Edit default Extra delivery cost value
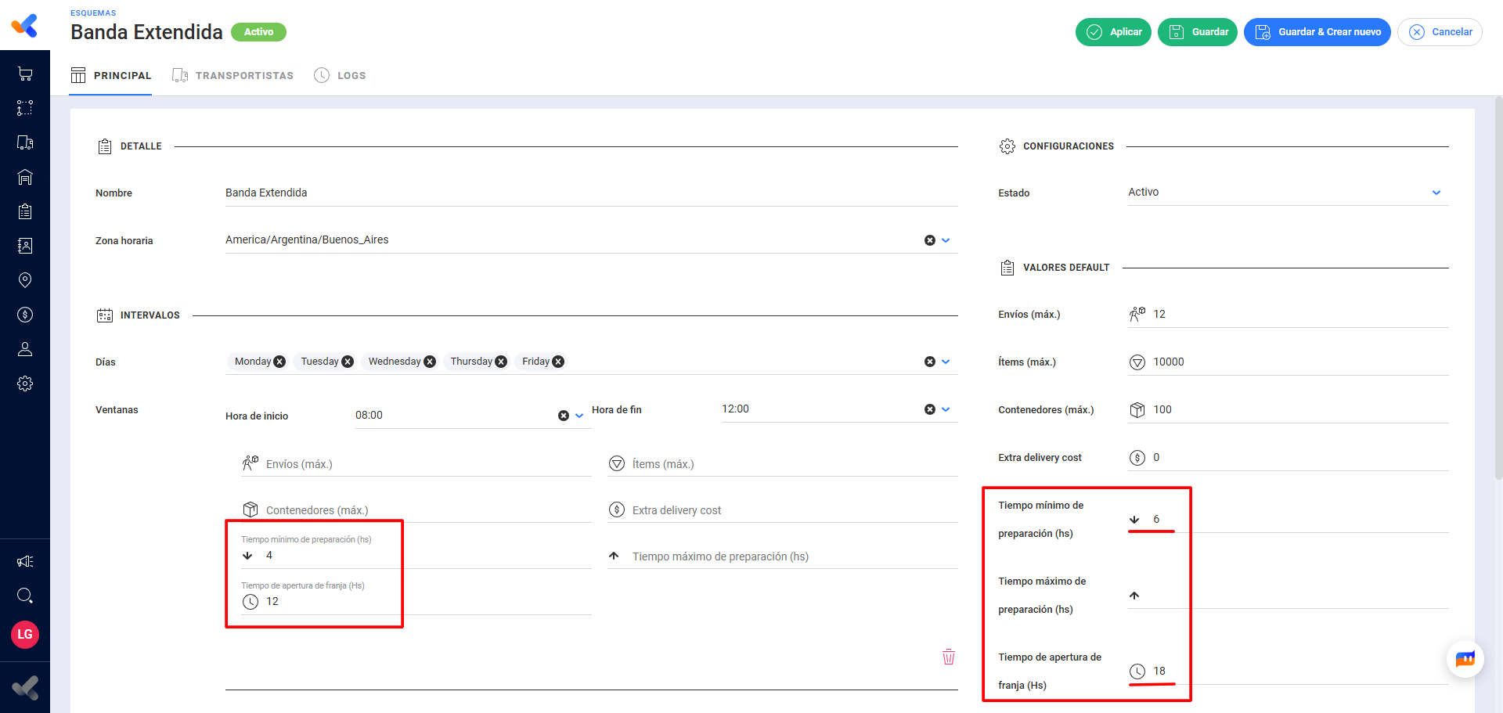Viewport: 1503px width, 713px height. 1288,457
